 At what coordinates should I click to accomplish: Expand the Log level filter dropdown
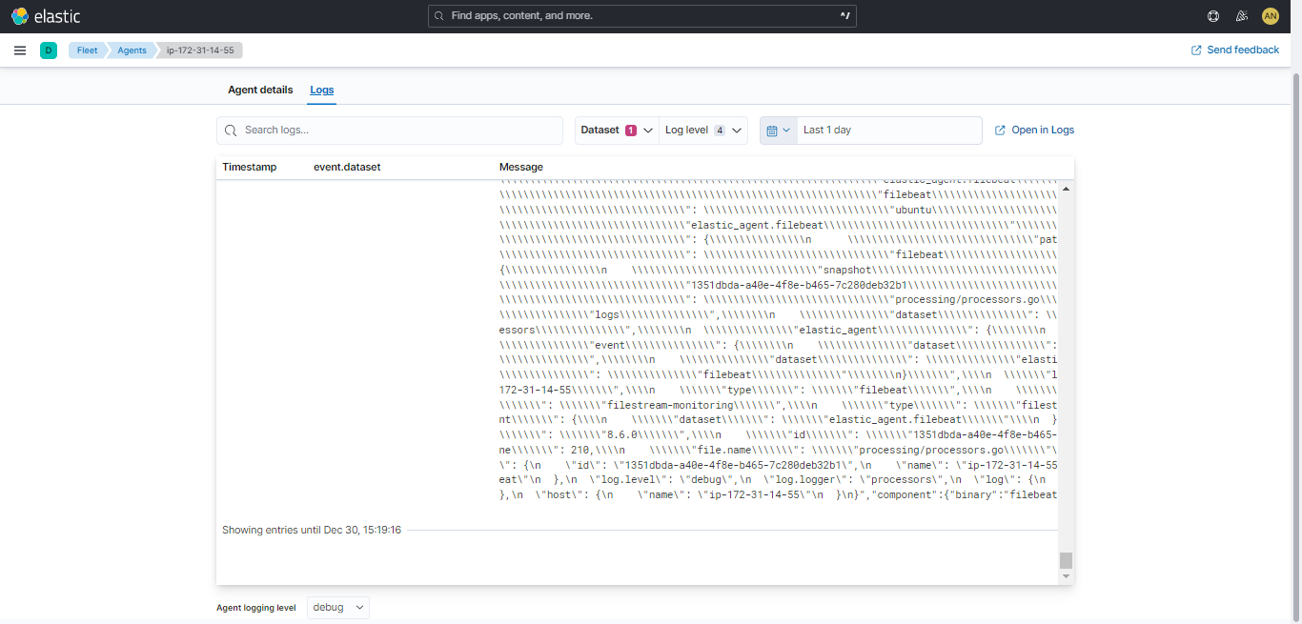pyautogui.click(x=703, y=131)
